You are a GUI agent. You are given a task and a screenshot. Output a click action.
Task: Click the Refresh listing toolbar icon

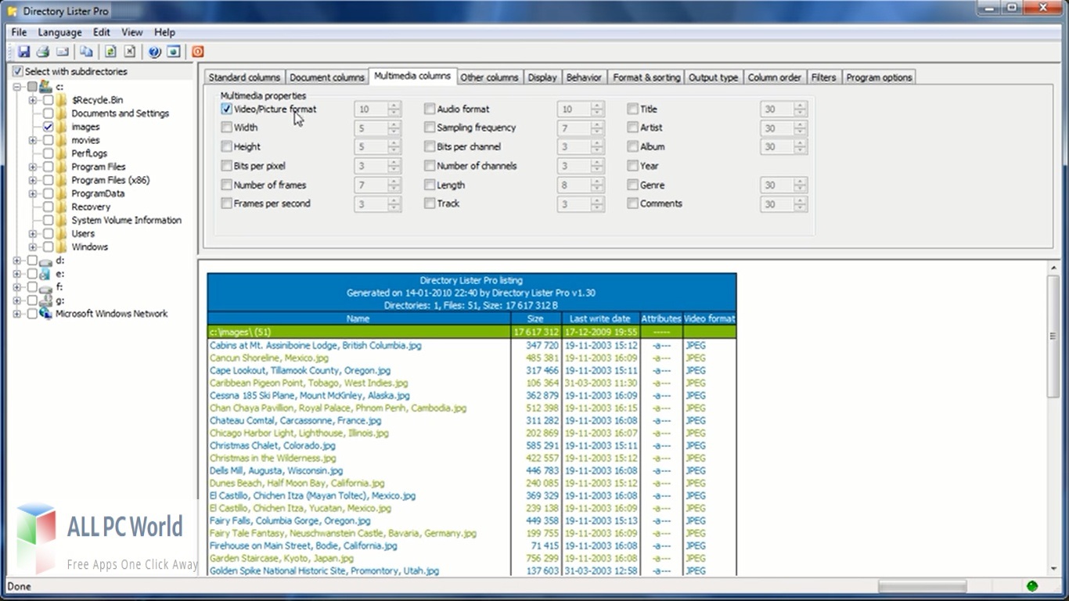point(110,52)
